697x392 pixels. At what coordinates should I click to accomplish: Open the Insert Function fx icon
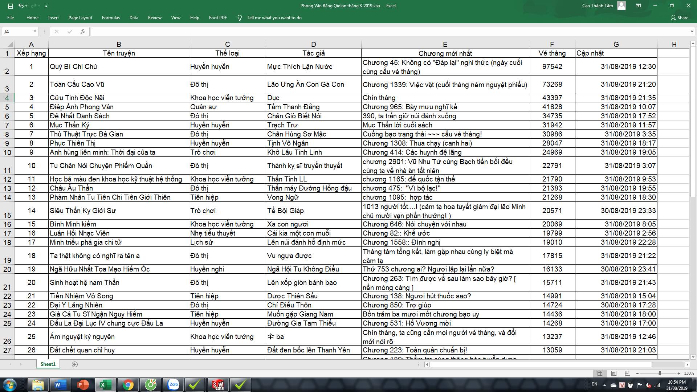(x=83, y=32)
